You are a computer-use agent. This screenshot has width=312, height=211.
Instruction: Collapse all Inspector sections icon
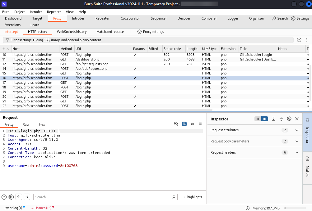point(281,119)
